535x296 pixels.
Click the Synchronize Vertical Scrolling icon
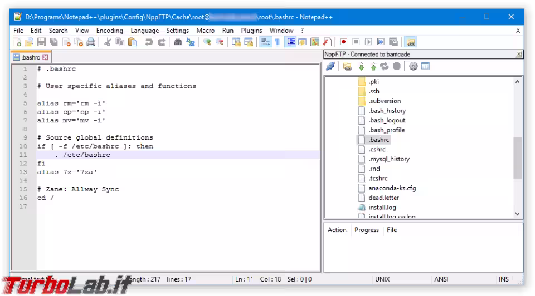pos(236,42)
